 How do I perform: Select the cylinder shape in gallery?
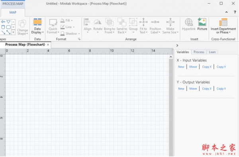3,27
